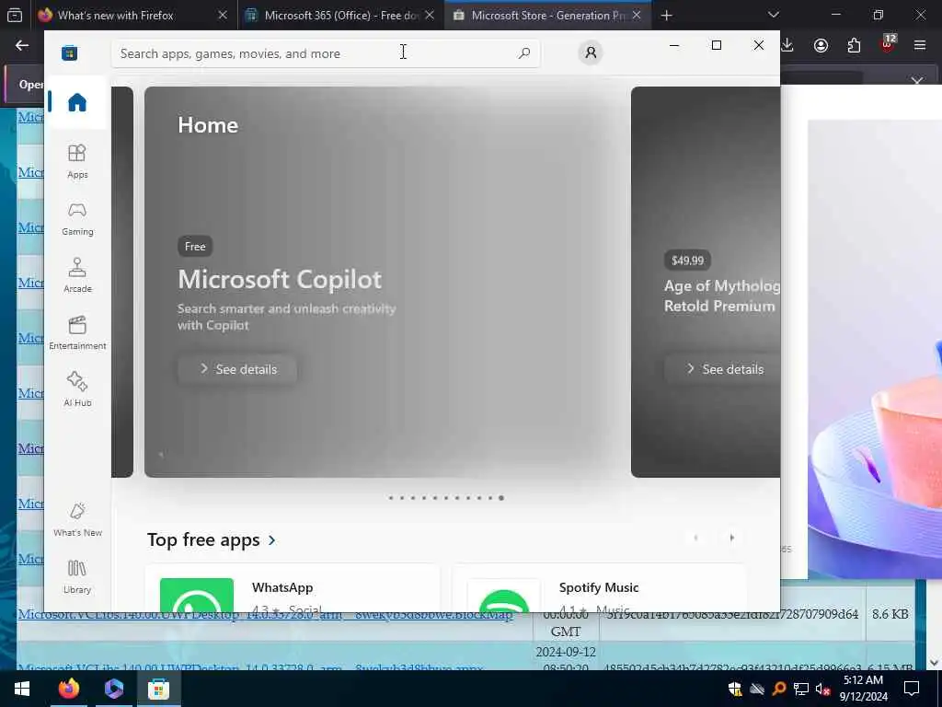942x707 pixels.
Task: Open the Gaming section in Store sidebar
Action: [x=77, y=219]
